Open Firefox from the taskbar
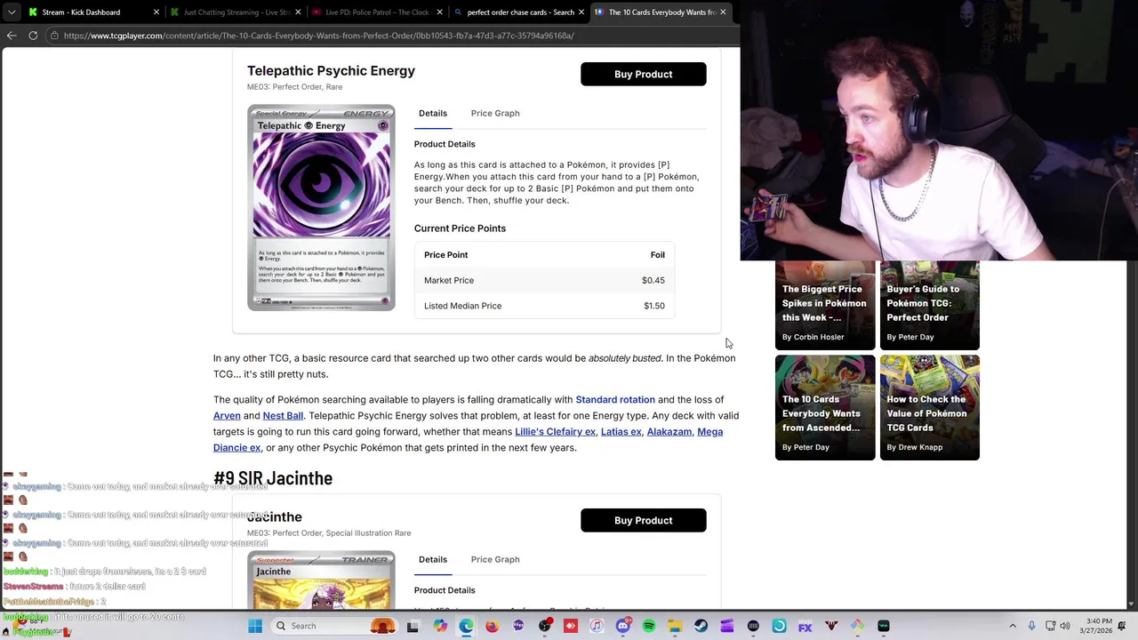Image resolution: width=1138 pixels, height=640 pixels. 493,626
